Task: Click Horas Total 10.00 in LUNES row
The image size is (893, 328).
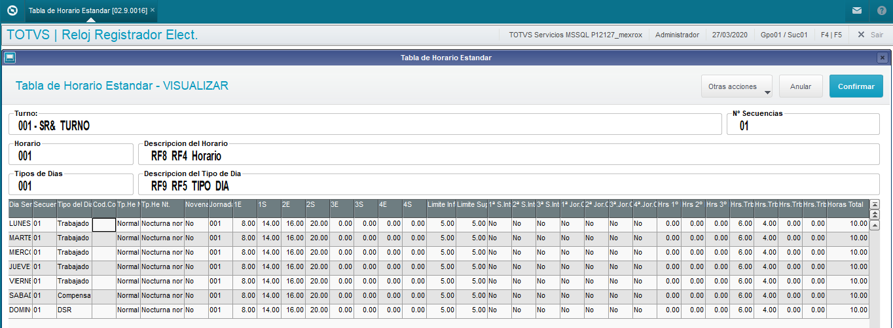Action: (x=848, y=223)
